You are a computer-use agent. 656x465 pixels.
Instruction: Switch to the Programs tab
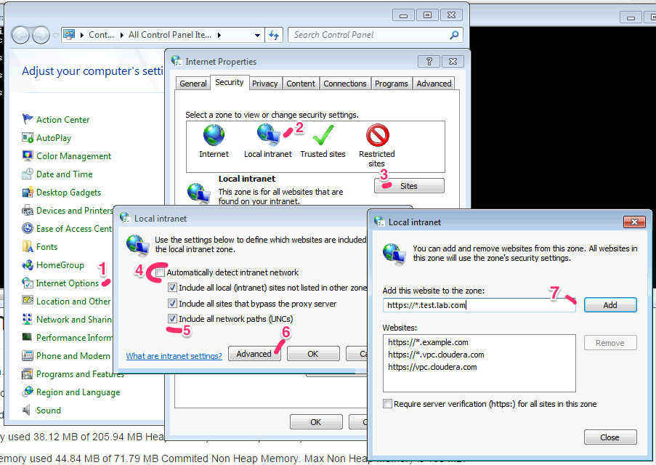coord(391,84)
